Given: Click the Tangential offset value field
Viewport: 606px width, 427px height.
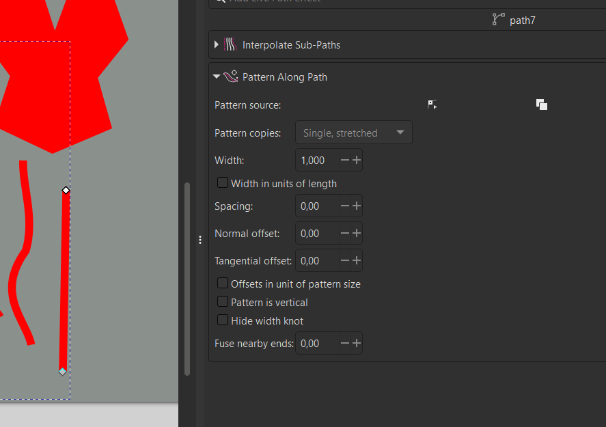Looking at the screenshot, I should (x=318, y=261).
